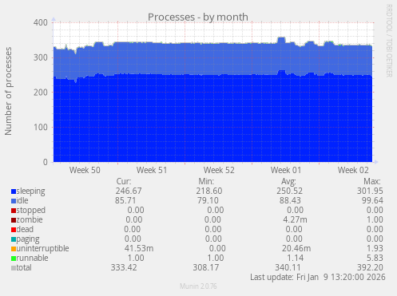397x296 pixels.
Task: Click sleeping current value 246.67
Action: [129, 191]
